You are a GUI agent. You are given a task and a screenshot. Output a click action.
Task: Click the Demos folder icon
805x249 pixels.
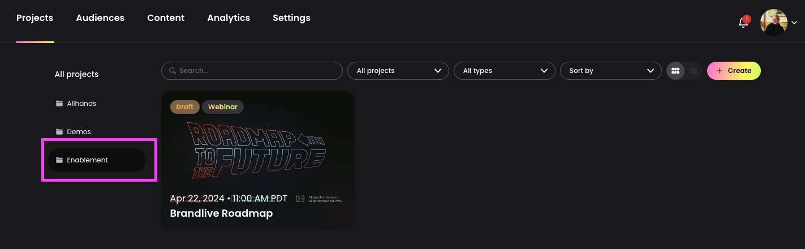click(59, 132)
